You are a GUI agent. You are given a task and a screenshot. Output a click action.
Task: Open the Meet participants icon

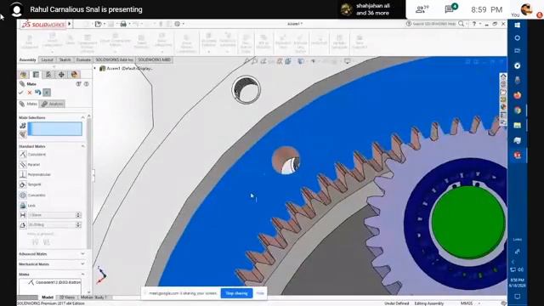[421, 9]
